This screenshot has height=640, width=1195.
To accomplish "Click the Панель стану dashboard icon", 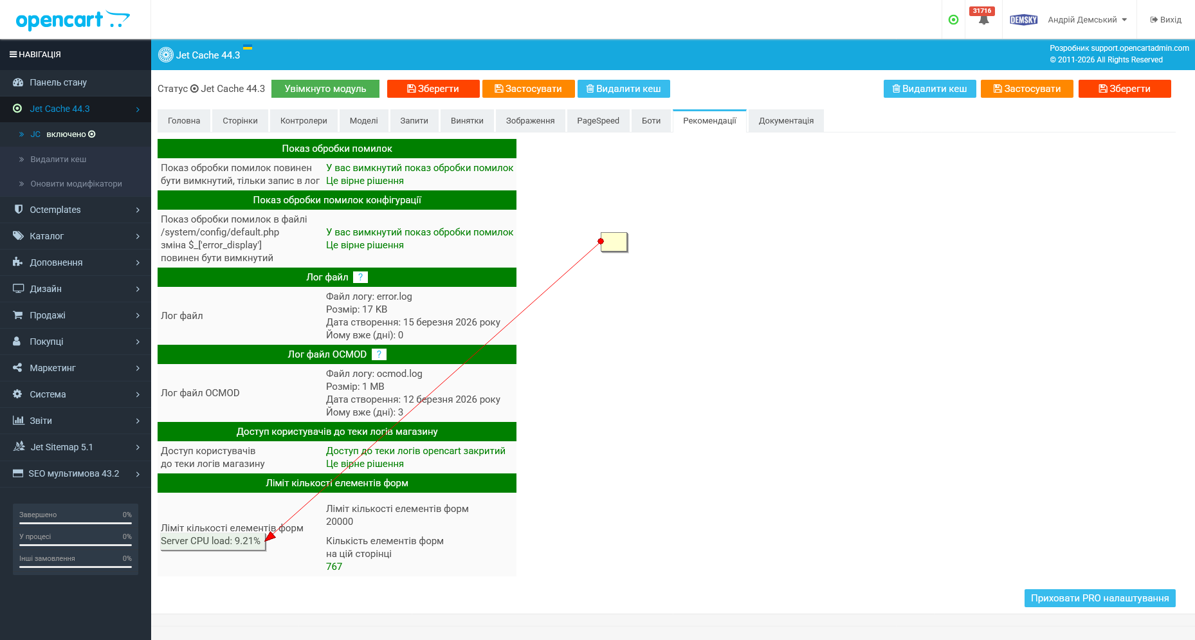I will 17,82.
